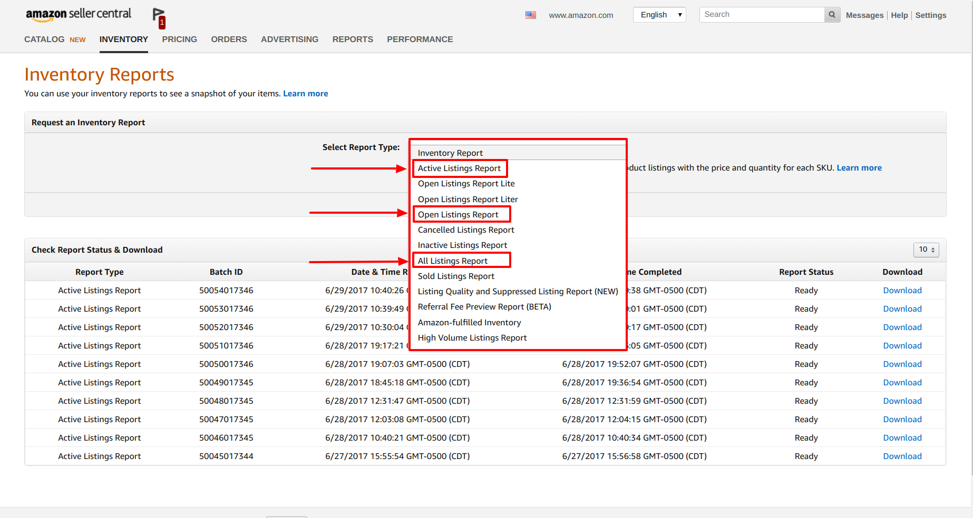This screenshot has height=518, width=973.
Task: Click Learn more next to SKU description
Action: 859,168
